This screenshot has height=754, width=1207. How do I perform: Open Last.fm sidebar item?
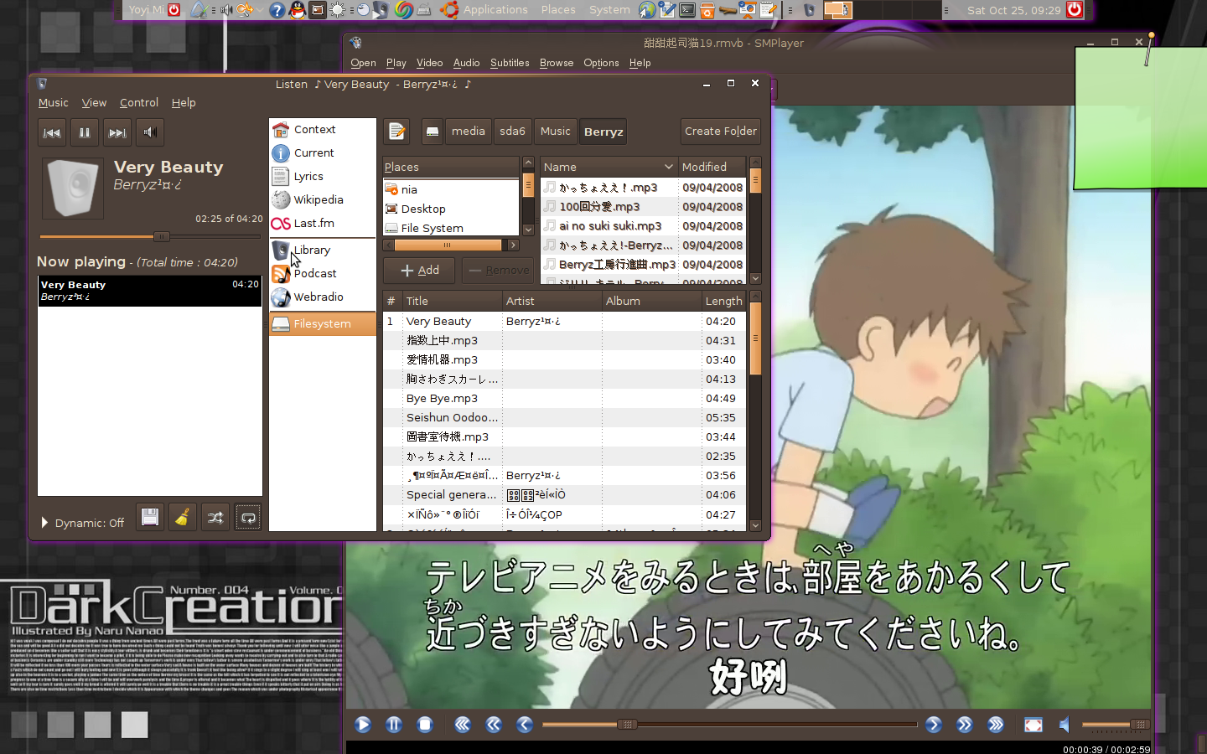coord(322,224)
